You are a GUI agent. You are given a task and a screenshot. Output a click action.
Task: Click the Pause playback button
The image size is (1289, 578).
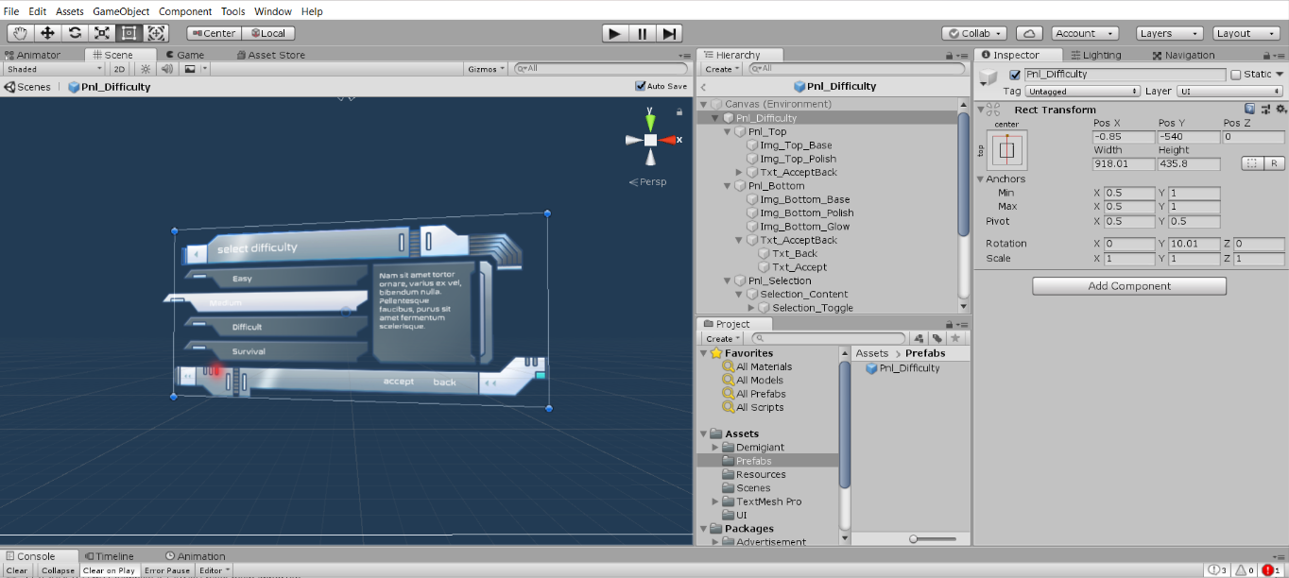640,33
